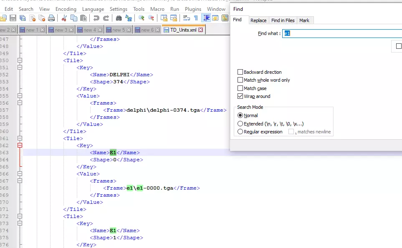Image resolution: width=402 pixels, height=248 pixels.
Task: Click the Save file toolbar icon
Action: point(13,18)
